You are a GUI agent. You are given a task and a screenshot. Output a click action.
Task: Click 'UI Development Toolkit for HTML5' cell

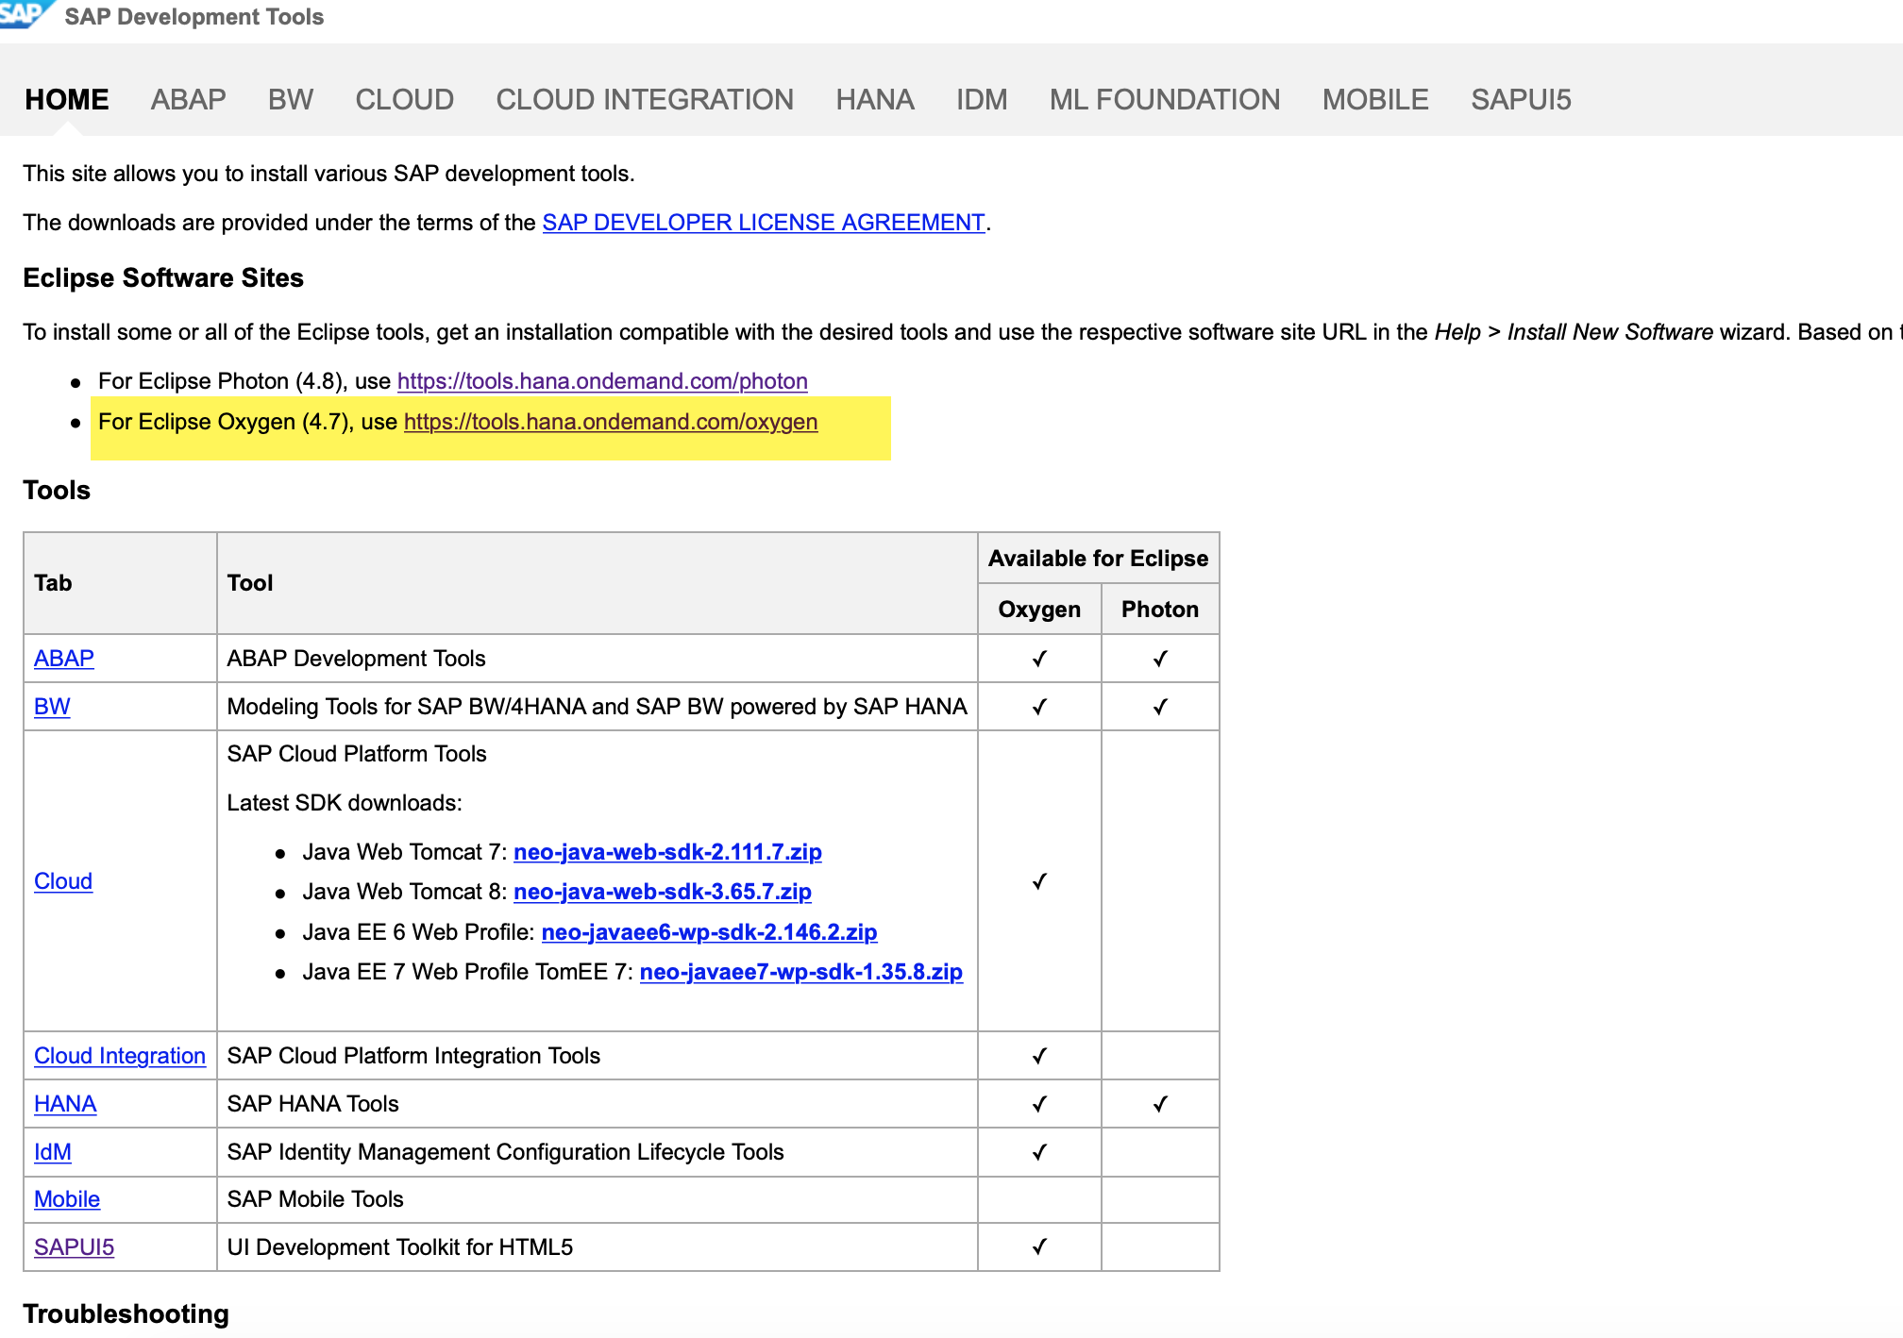(x=598, y=1247)
